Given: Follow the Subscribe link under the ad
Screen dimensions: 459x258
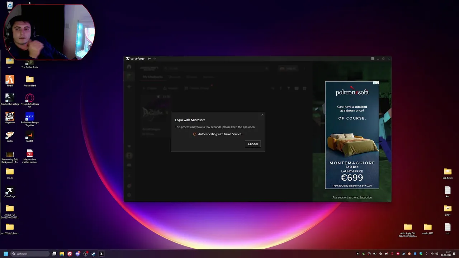Looking at the screenshot, I should [365, 197].
